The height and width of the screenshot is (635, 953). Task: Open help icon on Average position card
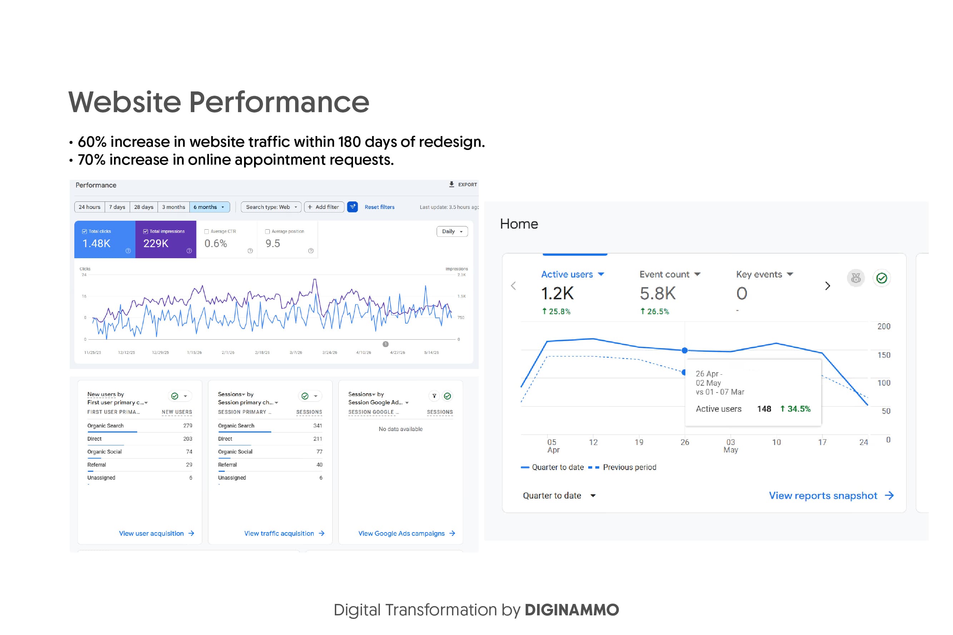coord(311,251)
